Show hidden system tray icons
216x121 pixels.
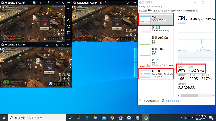[x=181, y=118]
